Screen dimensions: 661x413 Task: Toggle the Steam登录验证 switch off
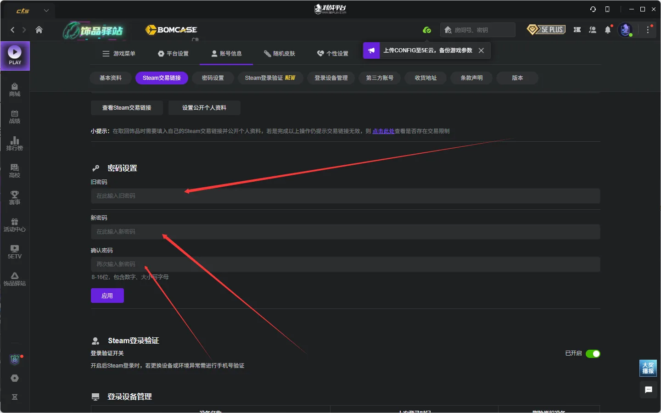[x=593, y=354]
